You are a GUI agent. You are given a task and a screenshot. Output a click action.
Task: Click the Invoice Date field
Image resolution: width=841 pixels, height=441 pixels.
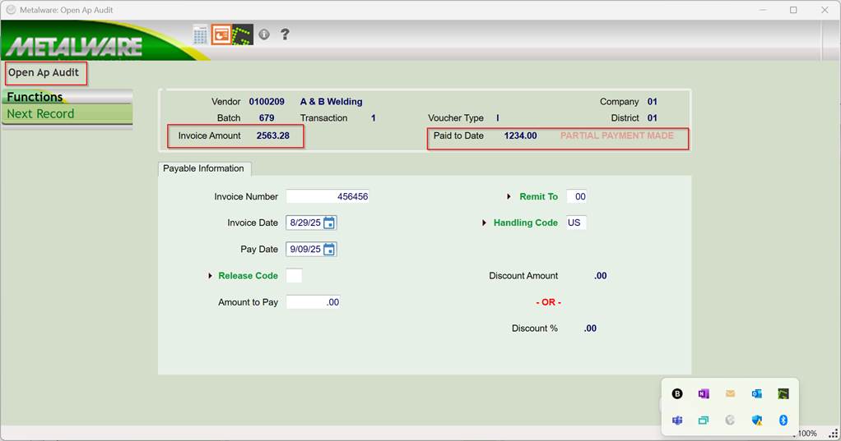(305, 223)
